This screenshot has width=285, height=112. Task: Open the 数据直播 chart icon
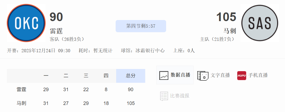click(x=164, y=75)
